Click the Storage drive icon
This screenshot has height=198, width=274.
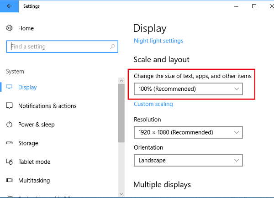click(x=9, y=143)
